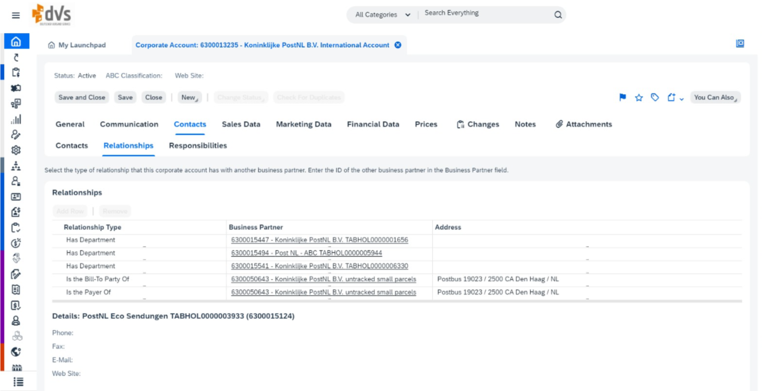This screenshot has height=391, width=762.
Task: Click the bulleted list icon at sidebar bottom
Action: [18, 382]
